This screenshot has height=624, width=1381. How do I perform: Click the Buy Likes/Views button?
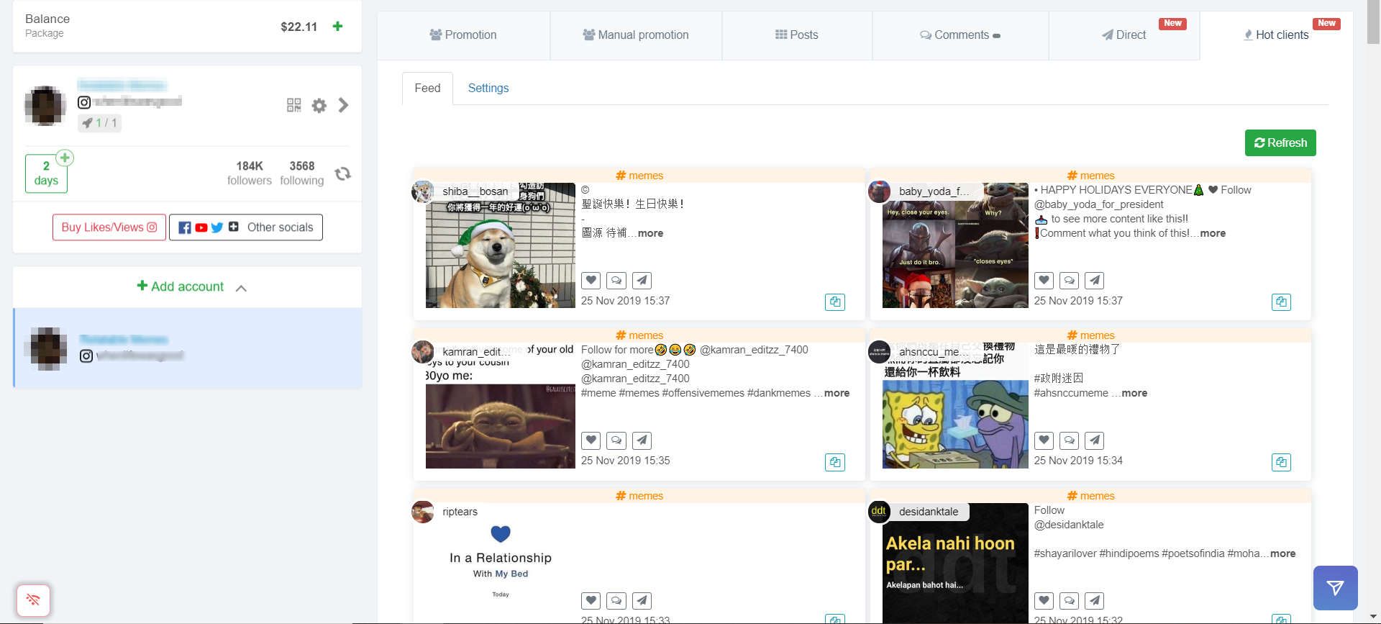coord(109,227)
